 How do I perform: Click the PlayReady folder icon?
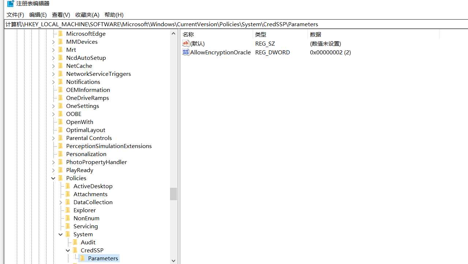(x=61, y=170)
